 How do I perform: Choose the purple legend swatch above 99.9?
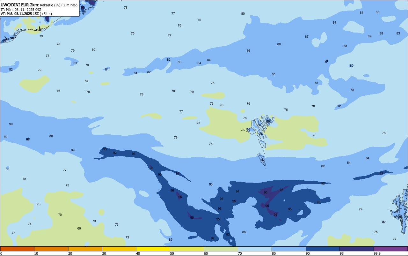tap(390, 249)
